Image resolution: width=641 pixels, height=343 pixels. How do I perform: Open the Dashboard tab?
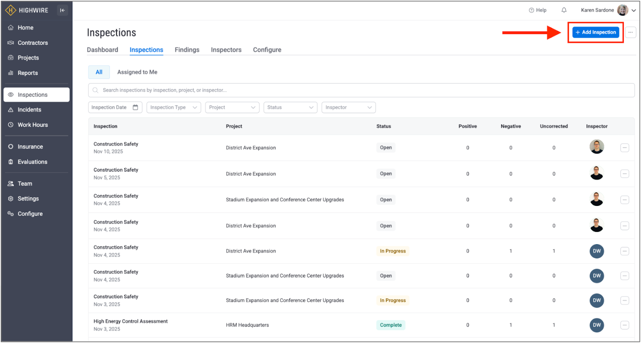point(102,50)
